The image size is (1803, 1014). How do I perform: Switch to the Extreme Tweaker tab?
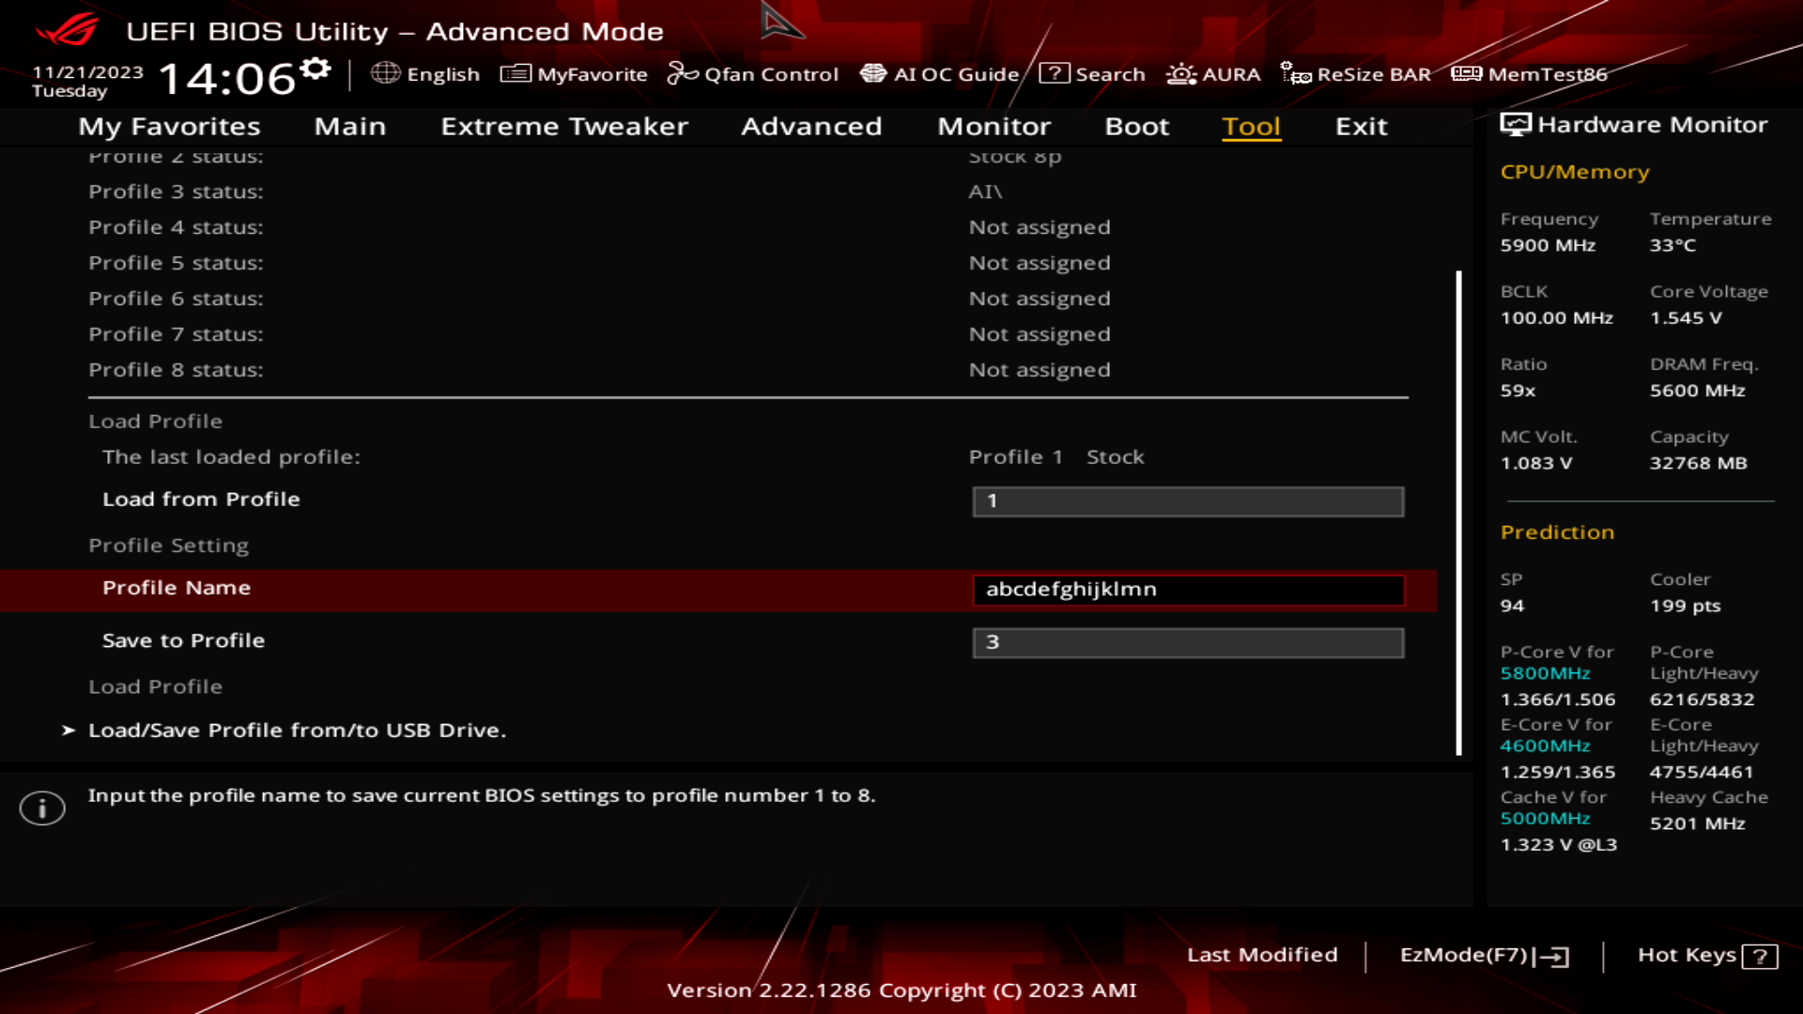tap(563, 127)
